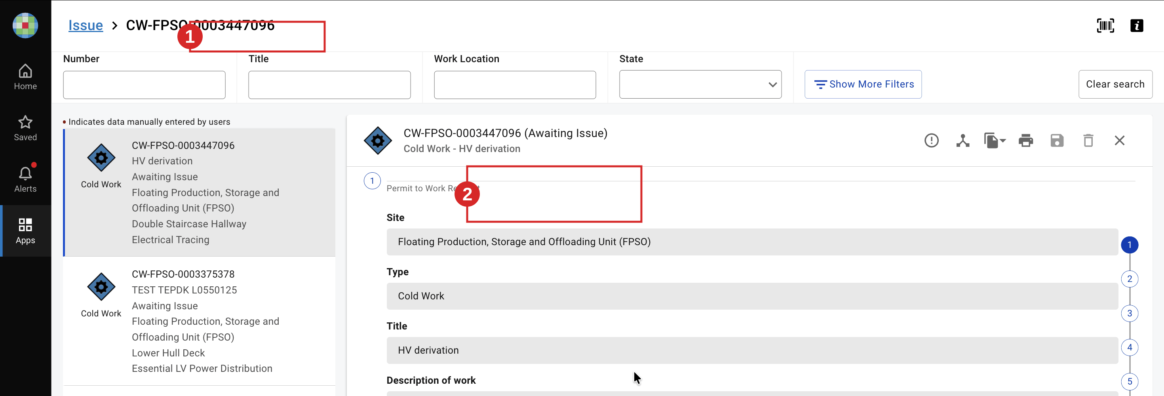The image size is (1164, 396).
Task: Follow the Issue breadcrumb link
Action: pos(86,25)
